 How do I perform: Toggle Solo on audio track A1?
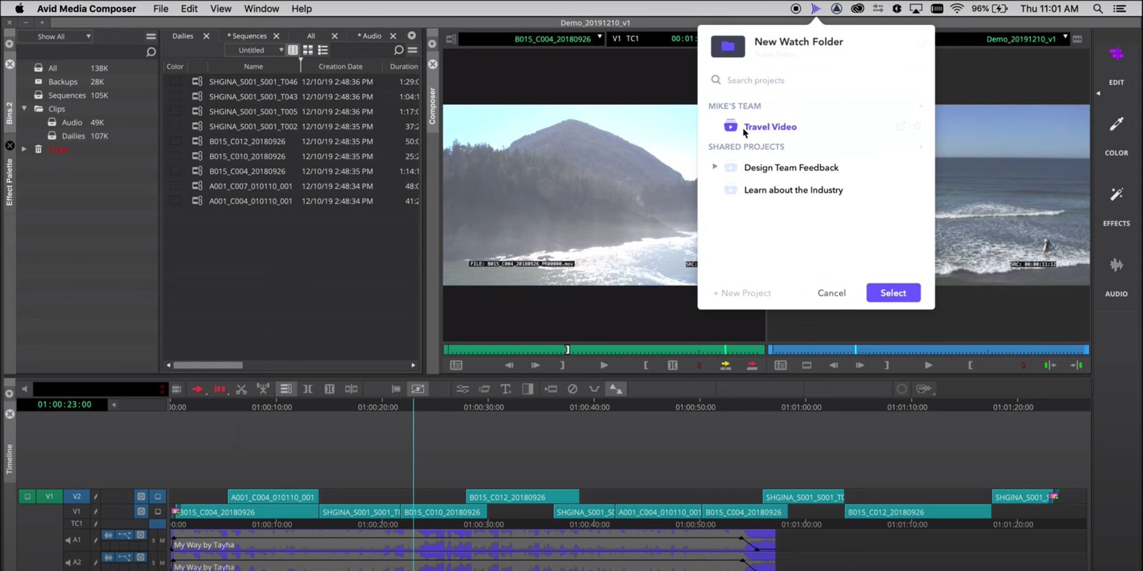(153, 540)
